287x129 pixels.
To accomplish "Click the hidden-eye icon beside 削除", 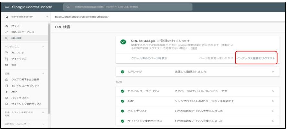I will 7,65.
